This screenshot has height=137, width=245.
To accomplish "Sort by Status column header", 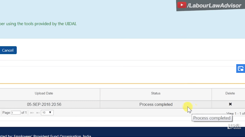I will [x=156, y=93].
